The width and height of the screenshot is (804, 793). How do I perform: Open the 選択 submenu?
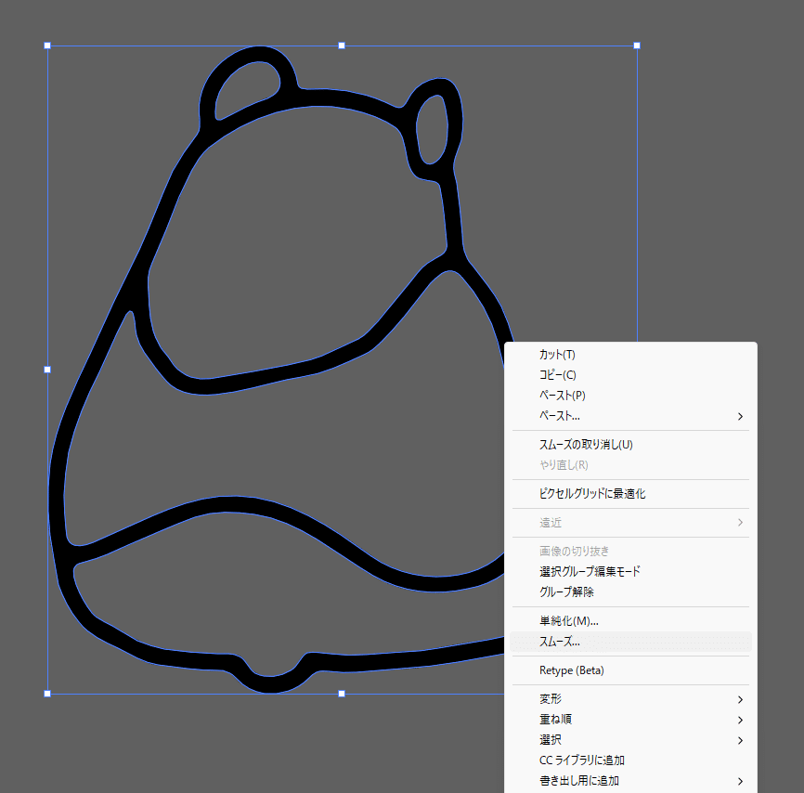(x=630, y=740)
